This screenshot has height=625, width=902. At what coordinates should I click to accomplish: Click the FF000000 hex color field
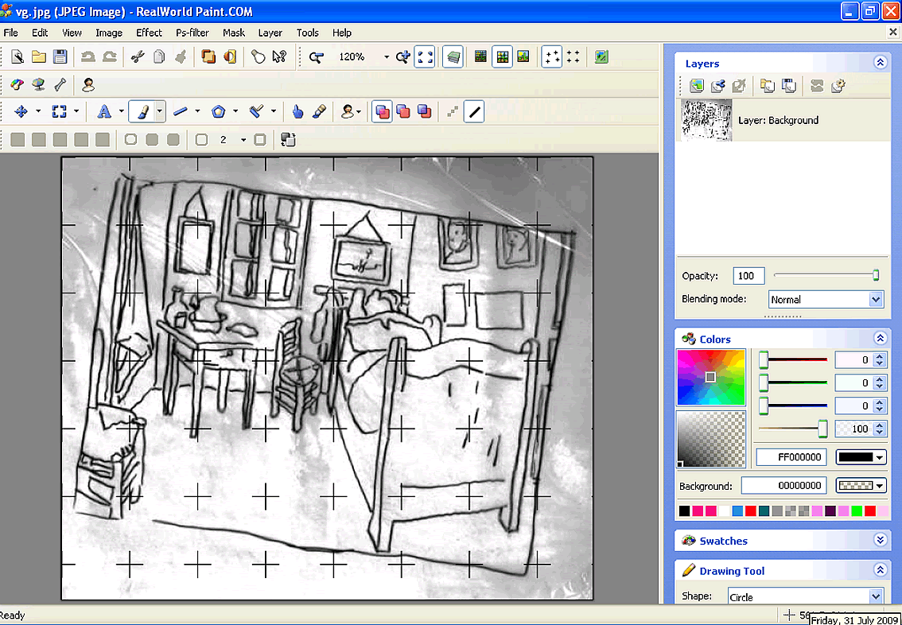pos(791,457)
